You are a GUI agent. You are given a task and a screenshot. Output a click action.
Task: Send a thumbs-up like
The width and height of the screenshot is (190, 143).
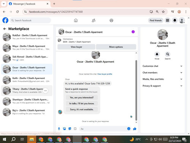click(135, 129)
